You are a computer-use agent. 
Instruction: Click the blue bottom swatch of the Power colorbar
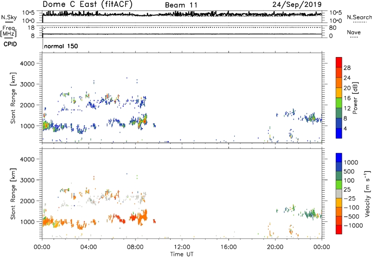pos(339,133)
